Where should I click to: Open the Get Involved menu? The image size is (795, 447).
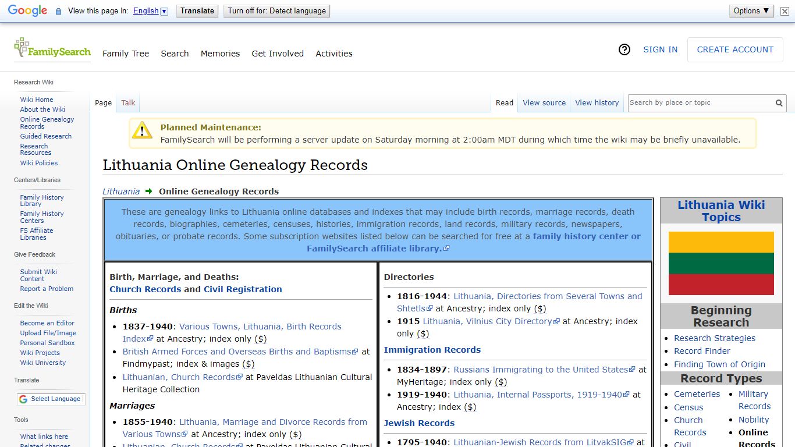coord(278,54)
